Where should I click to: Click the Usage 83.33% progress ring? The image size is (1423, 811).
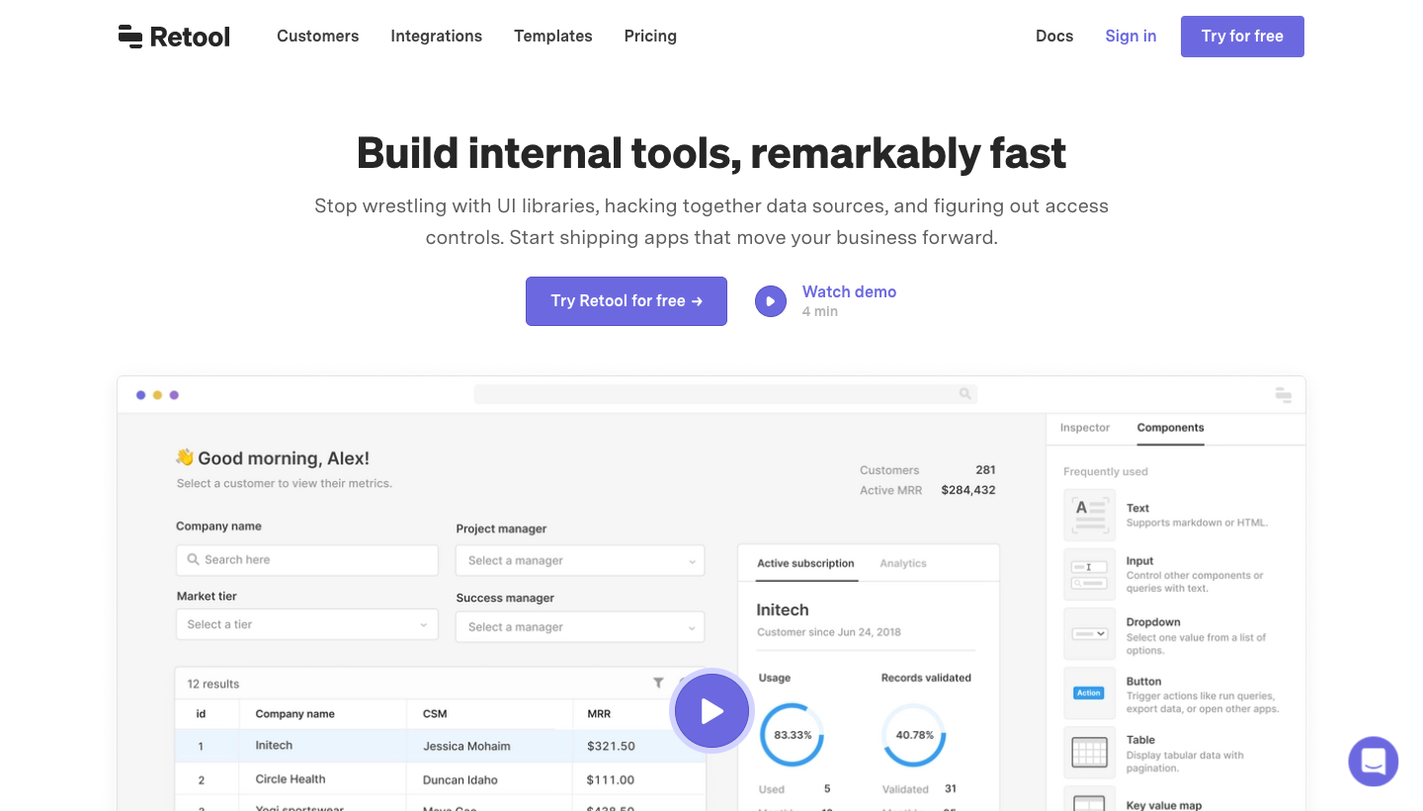793,735
